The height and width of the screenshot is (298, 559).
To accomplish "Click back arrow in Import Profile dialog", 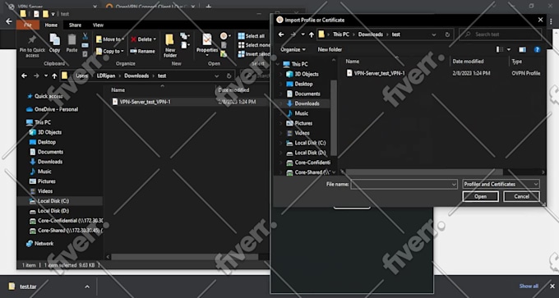I will pos(281,34).
